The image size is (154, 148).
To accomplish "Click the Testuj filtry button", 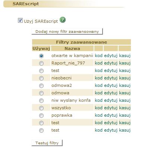I will (x=47, y=143).
